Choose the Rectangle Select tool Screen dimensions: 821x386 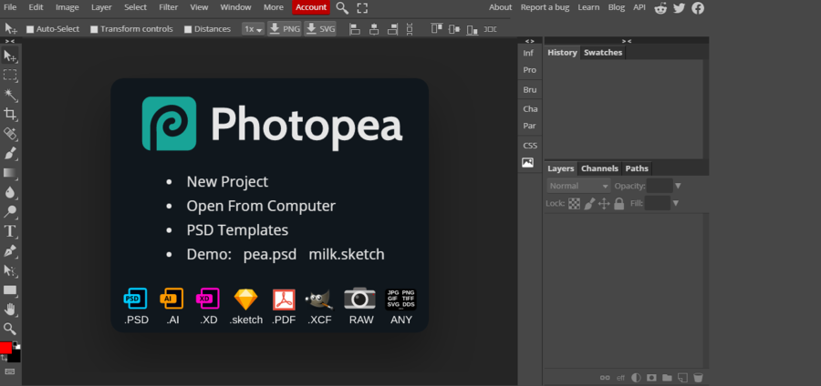[10, 76]
